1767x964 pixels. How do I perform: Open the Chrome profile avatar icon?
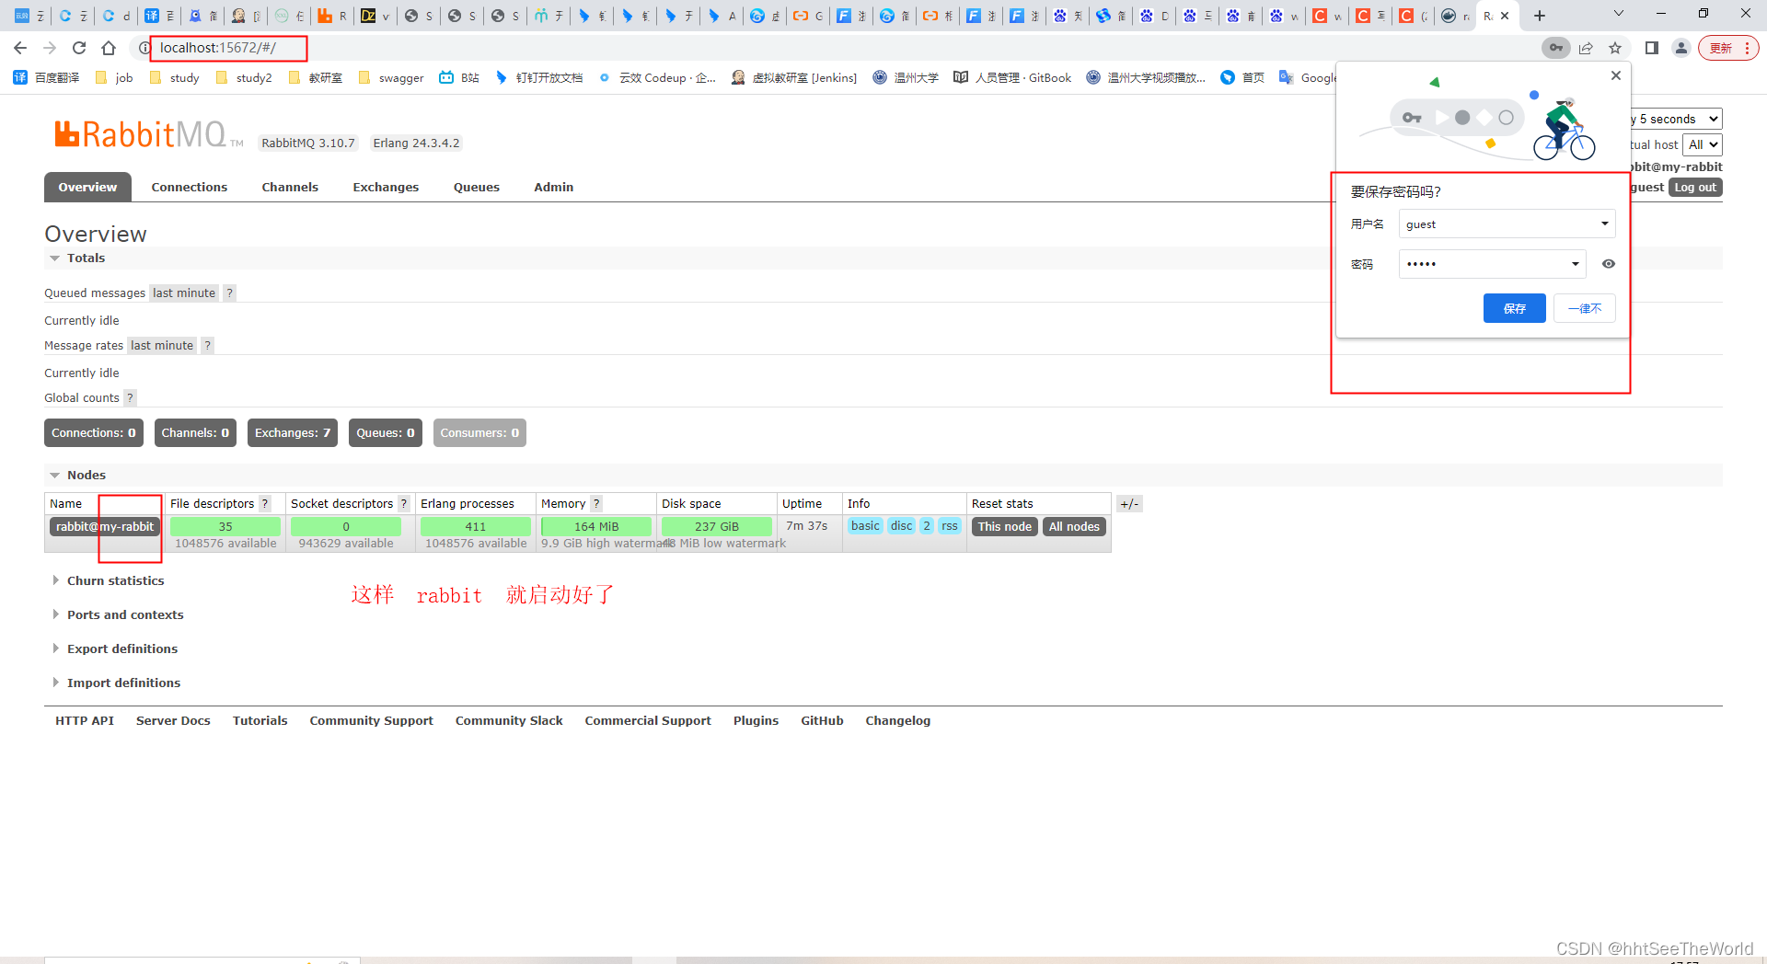pos(1681,48)
